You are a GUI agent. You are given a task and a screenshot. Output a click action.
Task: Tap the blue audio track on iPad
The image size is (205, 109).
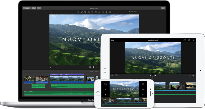[x=175, y=90]
